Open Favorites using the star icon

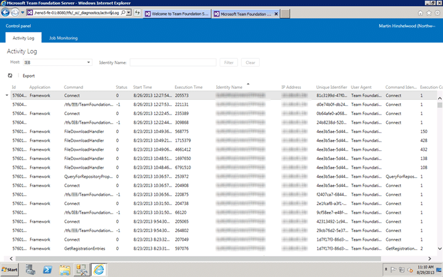click(429, 13)
